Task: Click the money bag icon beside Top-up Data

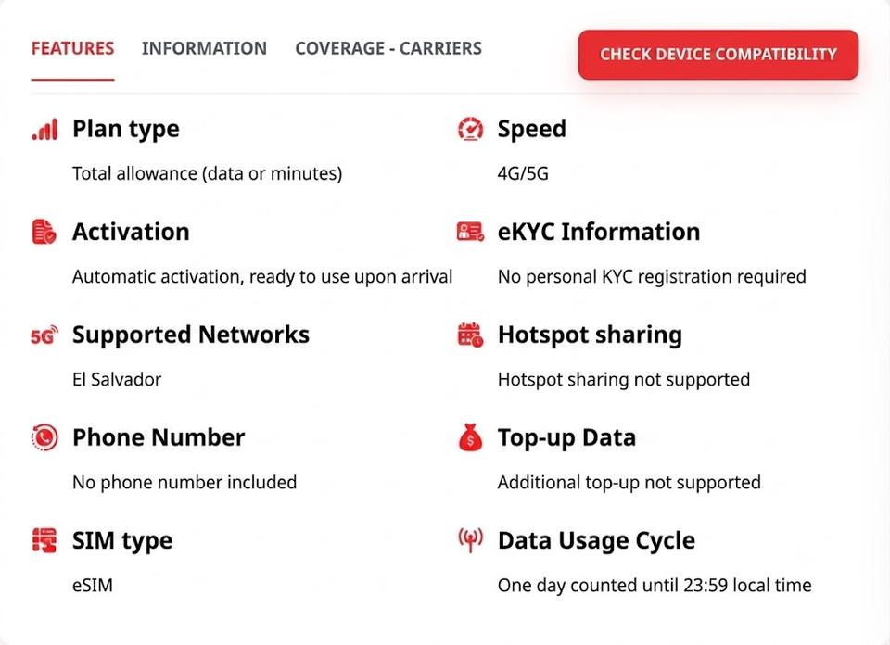Action: (x=470, y=437)
